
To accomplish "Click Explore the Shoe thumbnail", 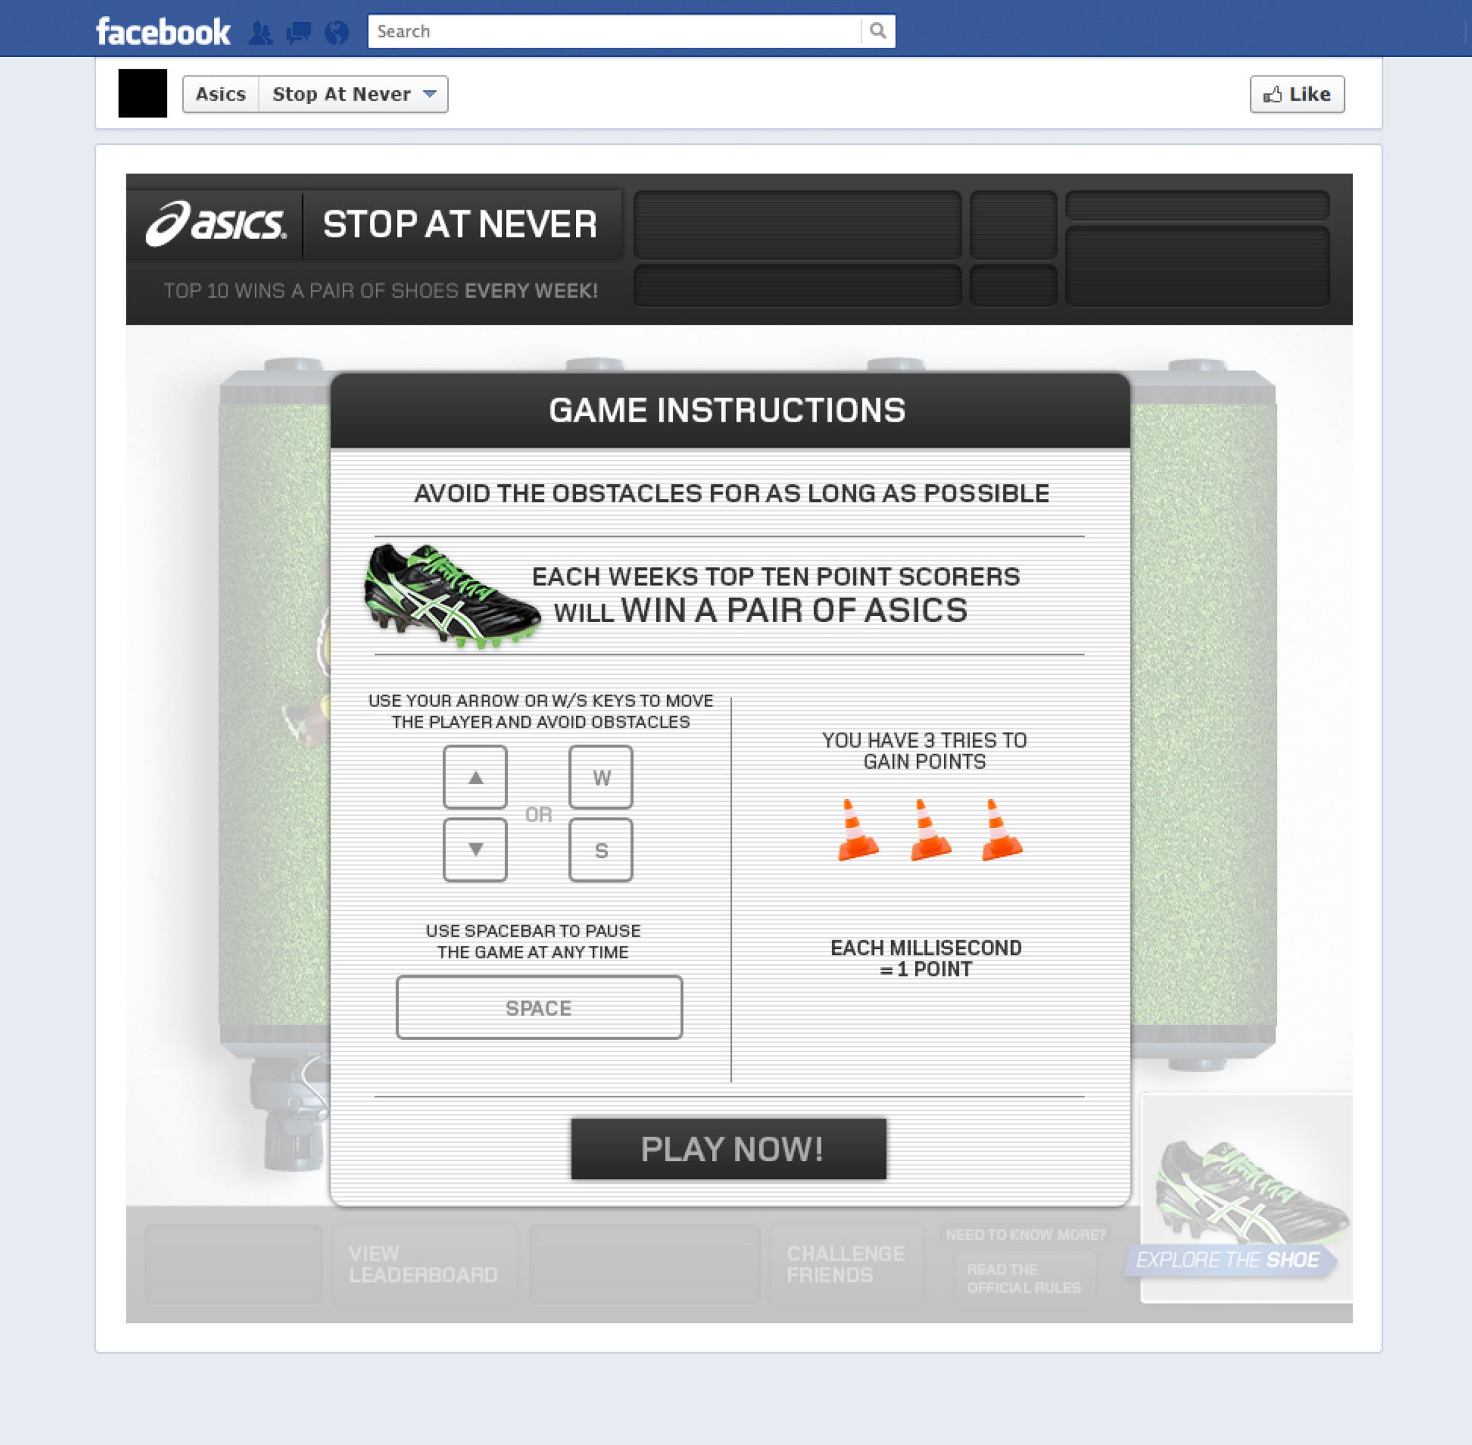I will coord(1246,1199).
